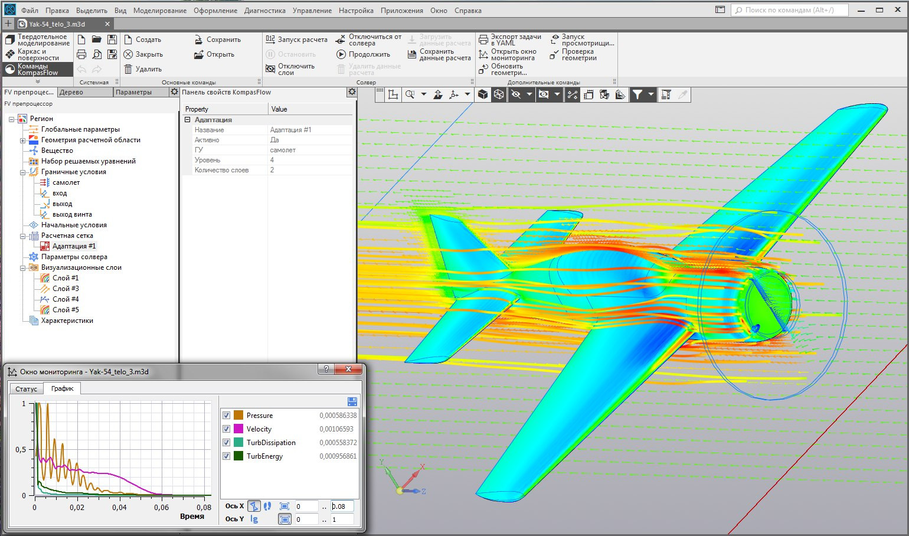Click the Продолжить solver button
Viewport: 909px width, 536px height.
coord(363,54)
